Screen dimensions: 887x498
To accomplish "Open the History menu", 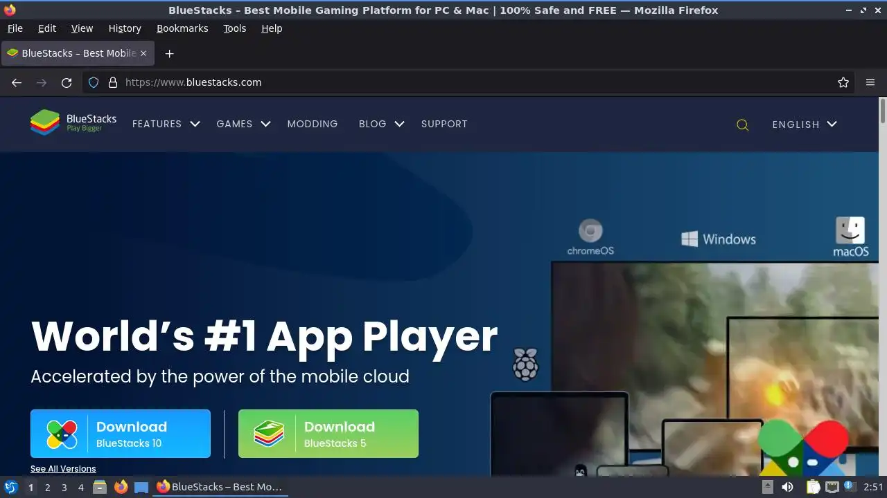I will click(x=125, y=28).
